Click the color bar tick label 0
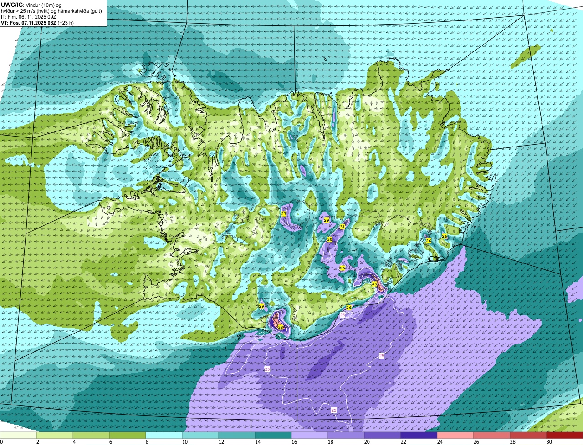This screenshot has width=583, height=445. pos(1,442)
